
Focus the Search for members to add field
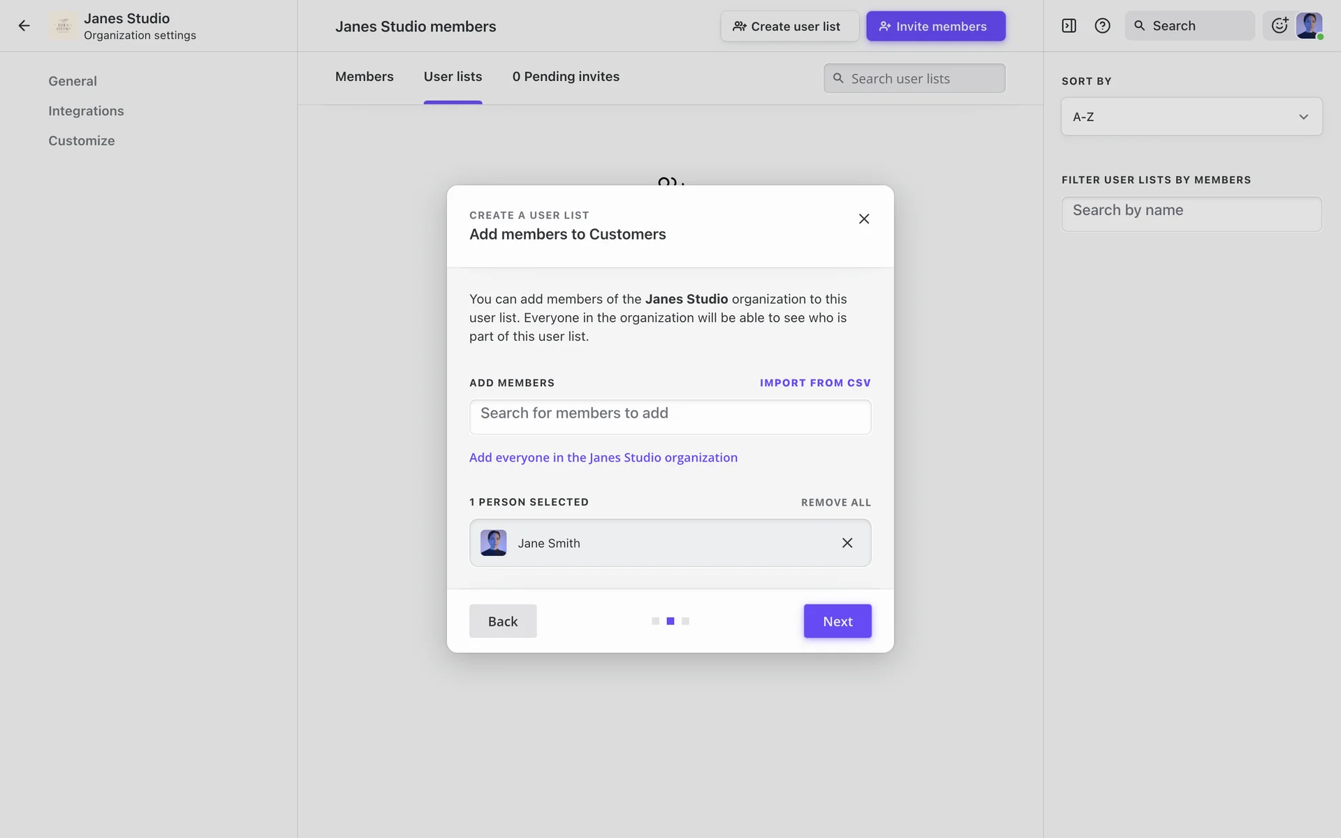pos(670,416)
